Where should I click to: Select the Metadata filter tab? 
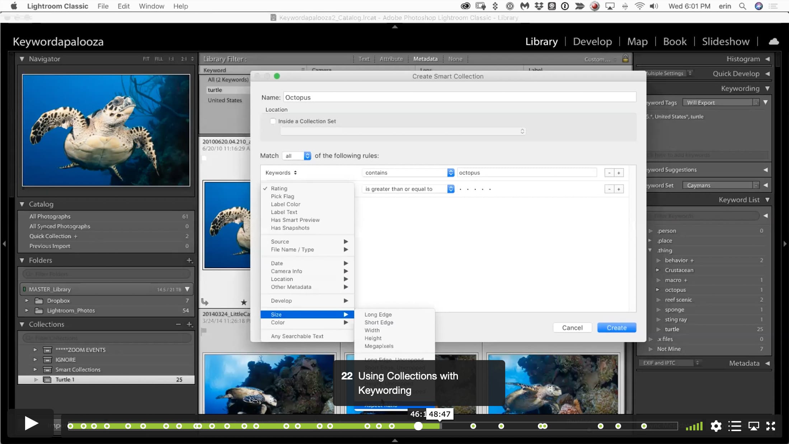point(425,59)
